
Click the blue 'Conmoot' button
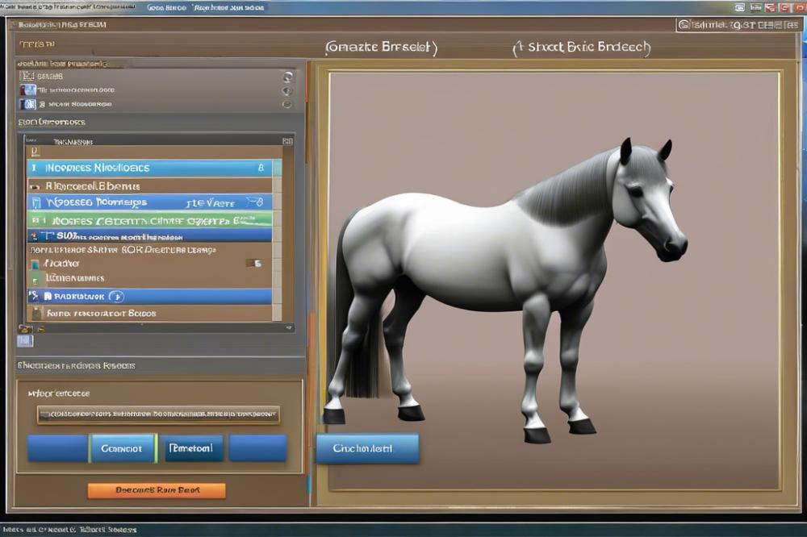[x=122, y=448]
